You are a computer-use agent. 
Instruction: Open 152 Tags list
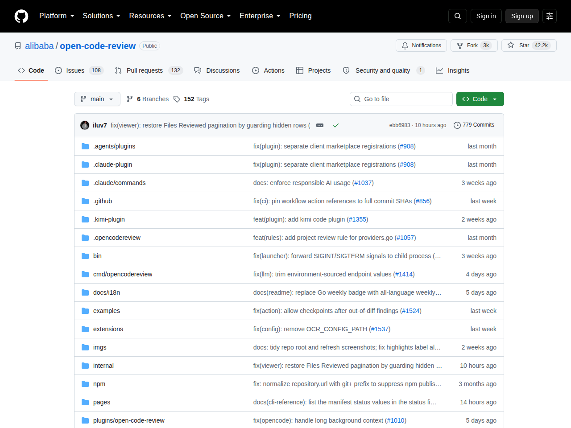(x=191, y=99)
